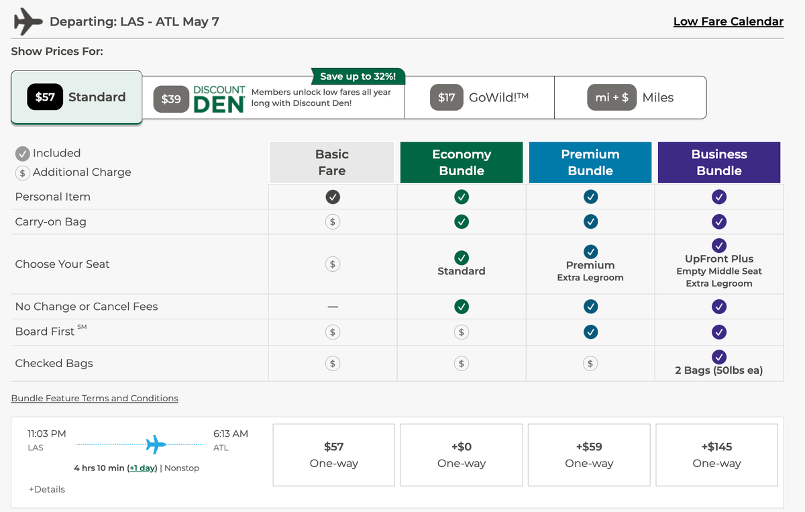
Task: Click the 'Checked Bags' row label
Action: [54, 363]
